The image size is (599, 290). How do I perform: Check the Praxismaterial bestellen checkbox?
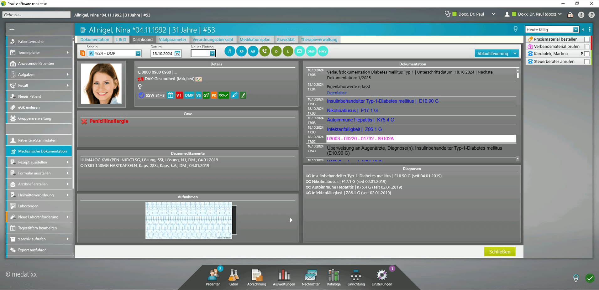point(587,39)
